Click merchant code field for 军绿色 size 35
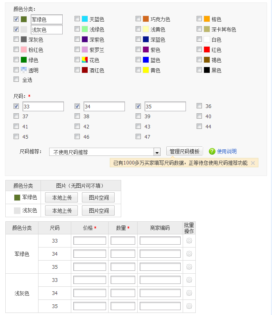 click(160, 267)
